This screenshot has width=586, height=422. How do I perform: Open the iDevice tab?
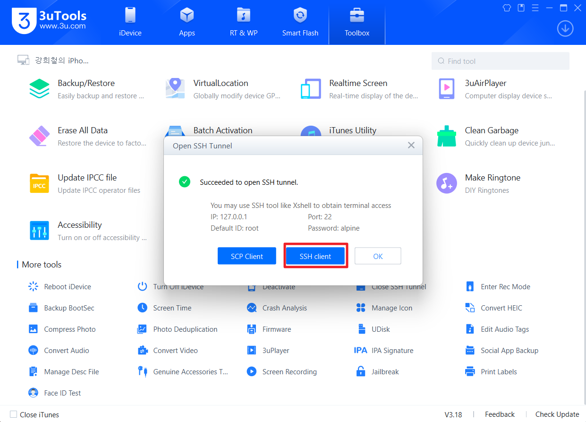[x=130, y=22]
